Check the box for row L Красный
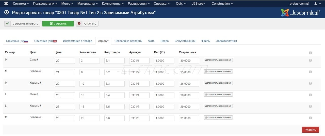This screenshot has width=325, height=136. pyautogui.click(x=310, y=106)
